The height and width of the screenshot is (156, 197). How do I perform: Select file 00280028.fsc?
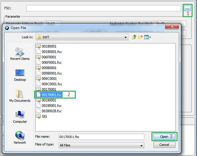(51, 111)
